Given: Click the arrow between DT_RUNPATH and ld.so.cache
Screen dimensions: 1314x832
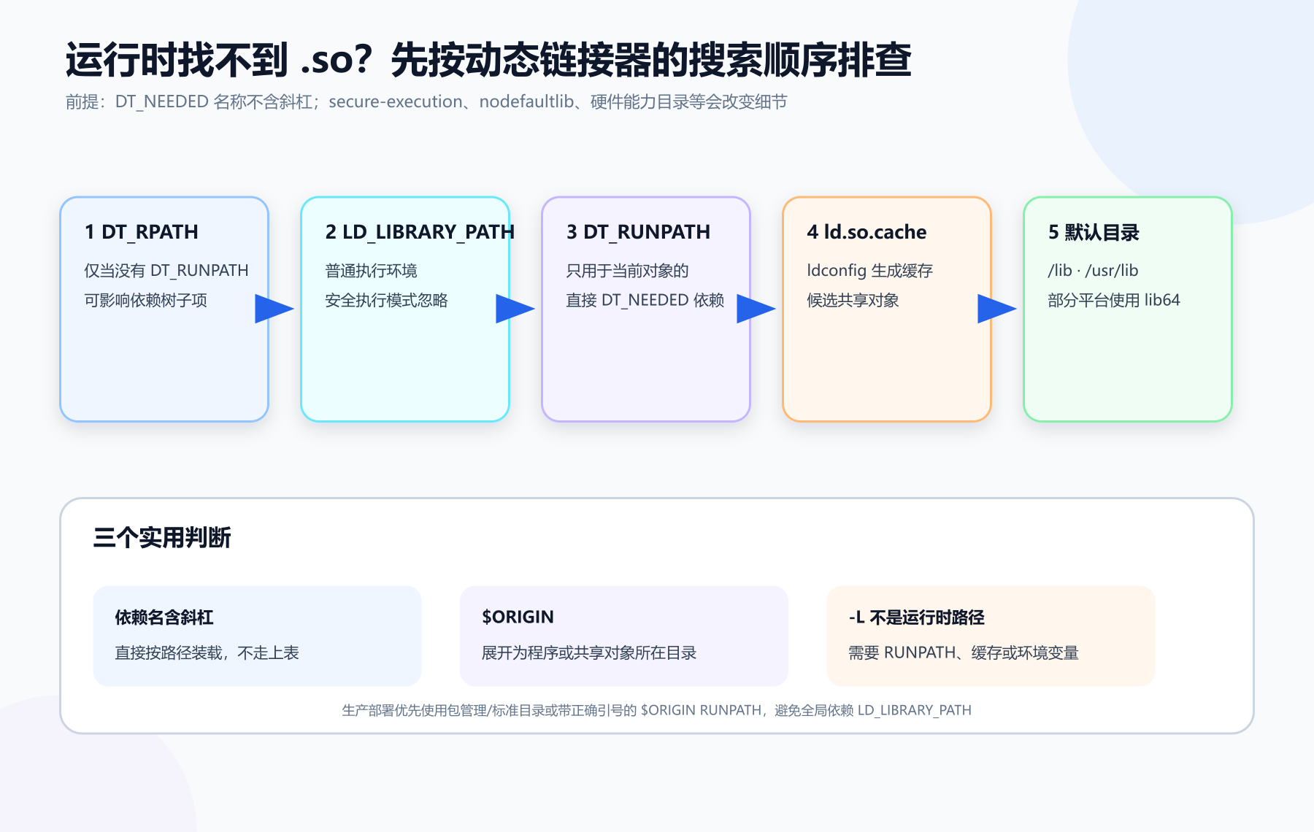Looking at the screenshot, I should (756, 309).
